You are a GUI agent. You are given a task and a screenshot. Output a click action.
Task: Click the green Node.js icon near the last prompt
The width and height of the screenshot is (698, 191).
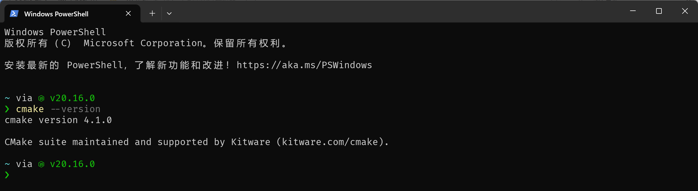coord(41,164)
